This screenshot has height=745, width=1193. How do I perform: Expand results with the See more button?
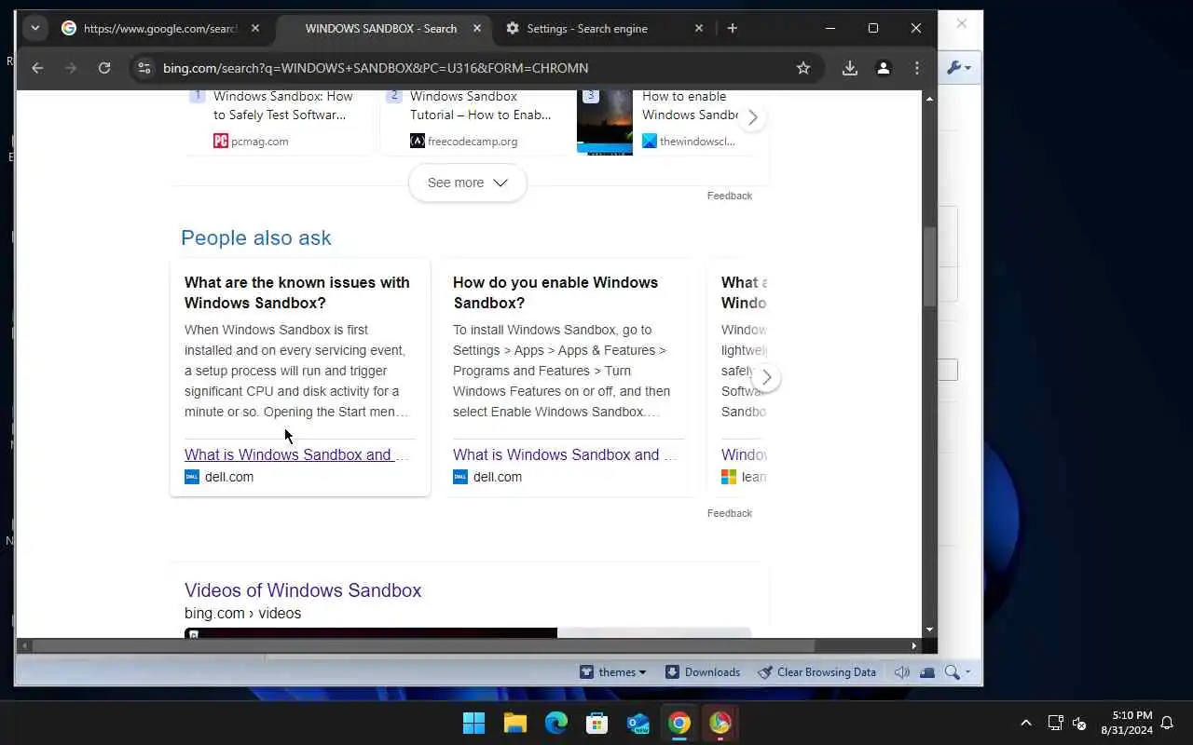click(x=468, y=183)
